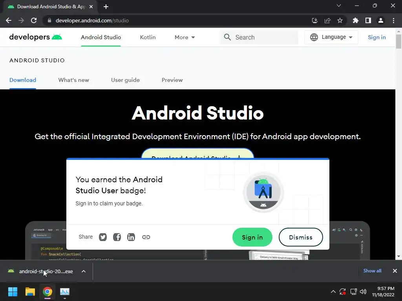Share this page icon in address bar
Viewport: 402px width, 301px height.
(x=327, y=20)
